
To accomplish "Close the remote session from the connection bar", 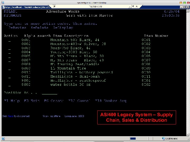I will (x=137, y=6).
